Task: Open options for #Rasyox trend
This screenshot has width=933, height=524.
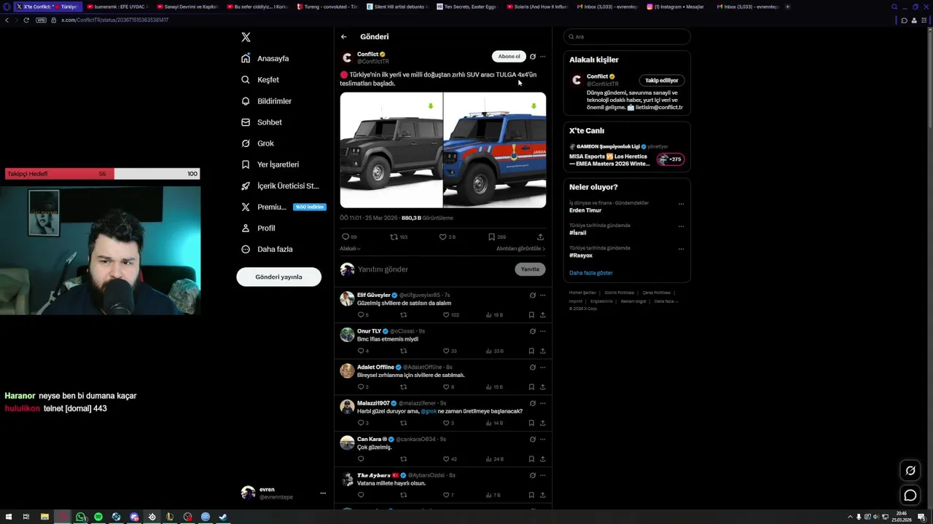Action: pos(681,249)
